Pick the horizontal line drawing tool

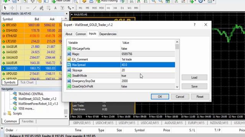point(28,8)
